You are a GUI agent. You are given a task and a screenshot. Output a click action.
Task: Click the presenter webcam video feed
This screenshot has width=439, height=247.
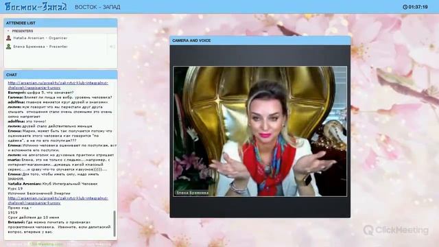(260, 131)
